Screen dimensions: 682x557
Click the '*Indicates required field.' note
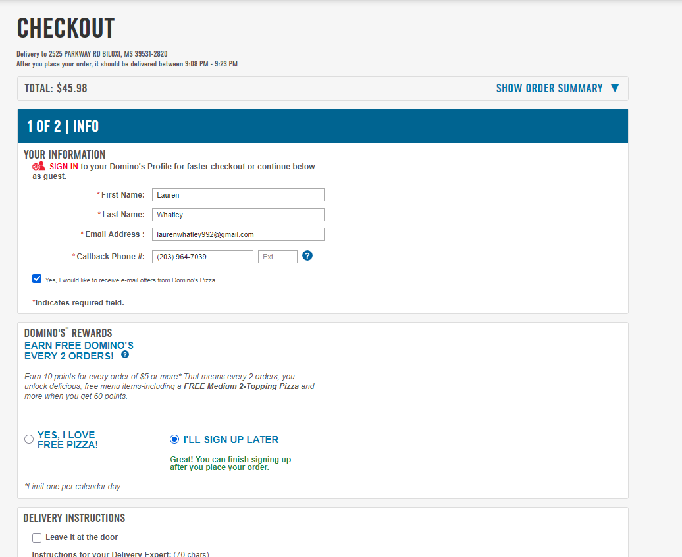(78, 303)
